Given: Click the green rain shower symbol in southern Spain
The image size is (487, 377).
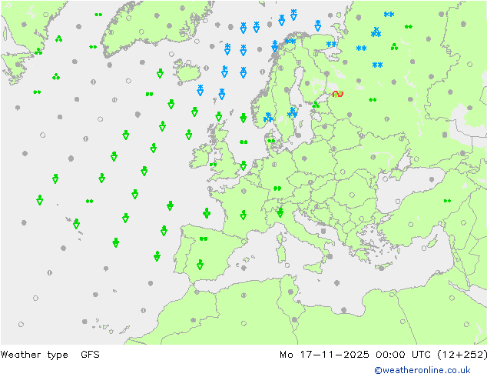Looking at the screenshot, I should coord(200,265).
